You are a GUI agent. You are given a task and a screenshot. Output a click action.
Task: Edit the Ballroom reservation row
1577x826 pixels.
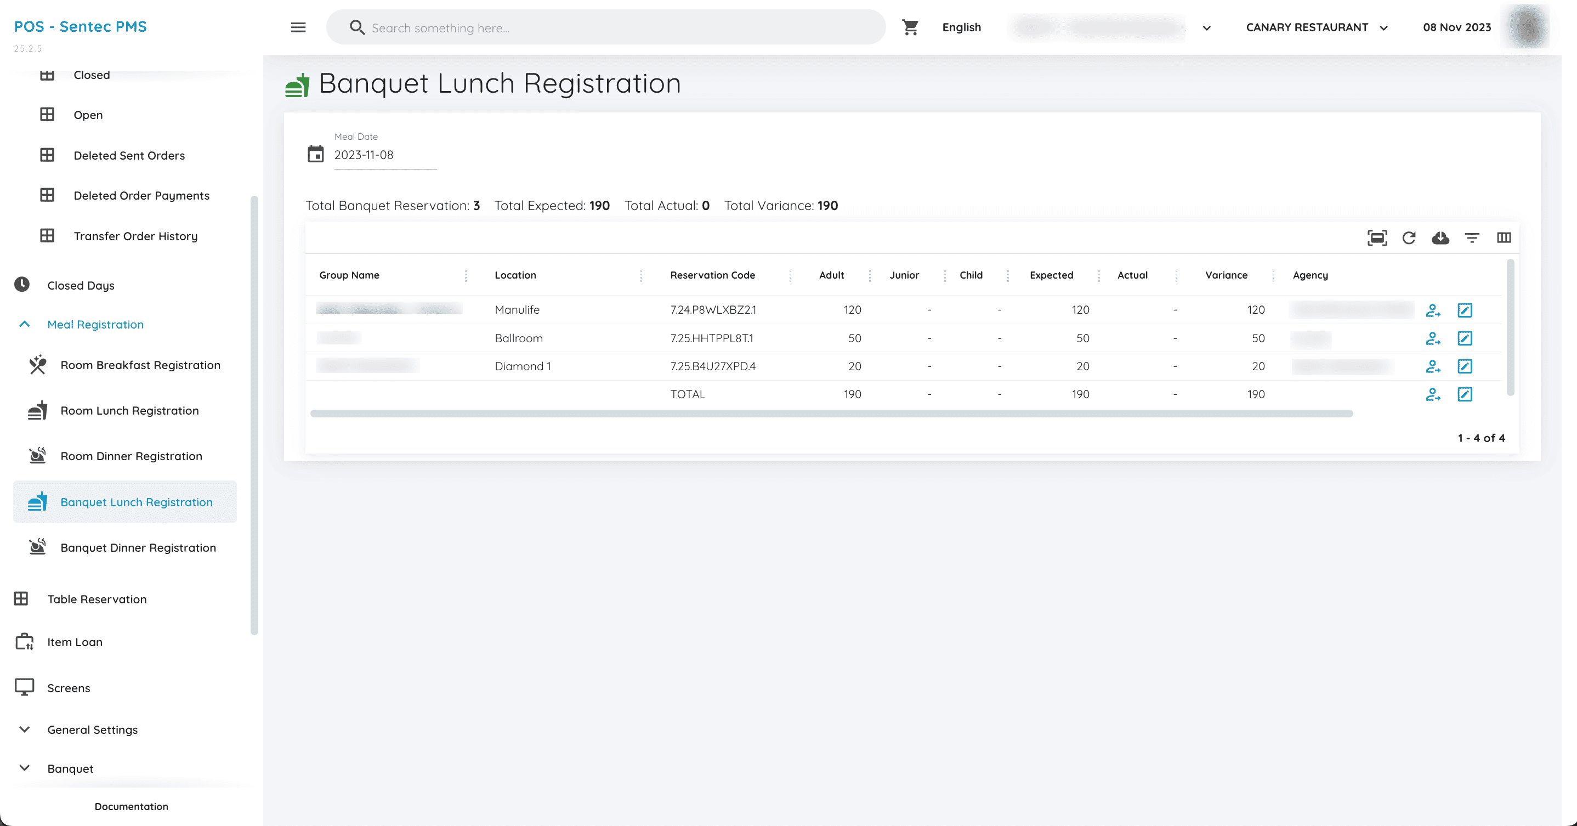pos(1465,338)
